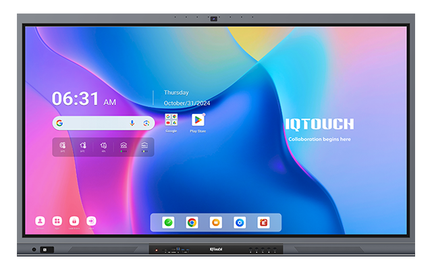Open the humidity droplet widget icon
432x270 pixels.
(x=103, y=146)
